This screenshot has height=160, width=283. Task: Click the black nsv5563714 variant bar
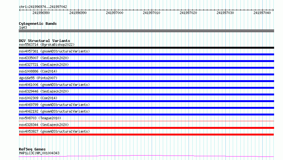146,48
